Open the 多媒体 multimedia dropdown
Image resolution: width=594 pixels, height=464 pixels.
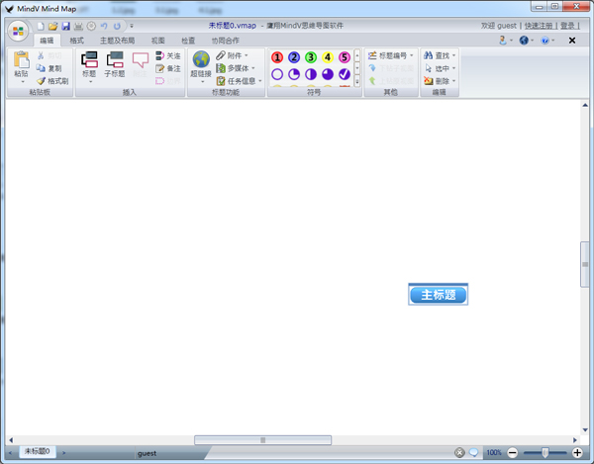point(236,68)
